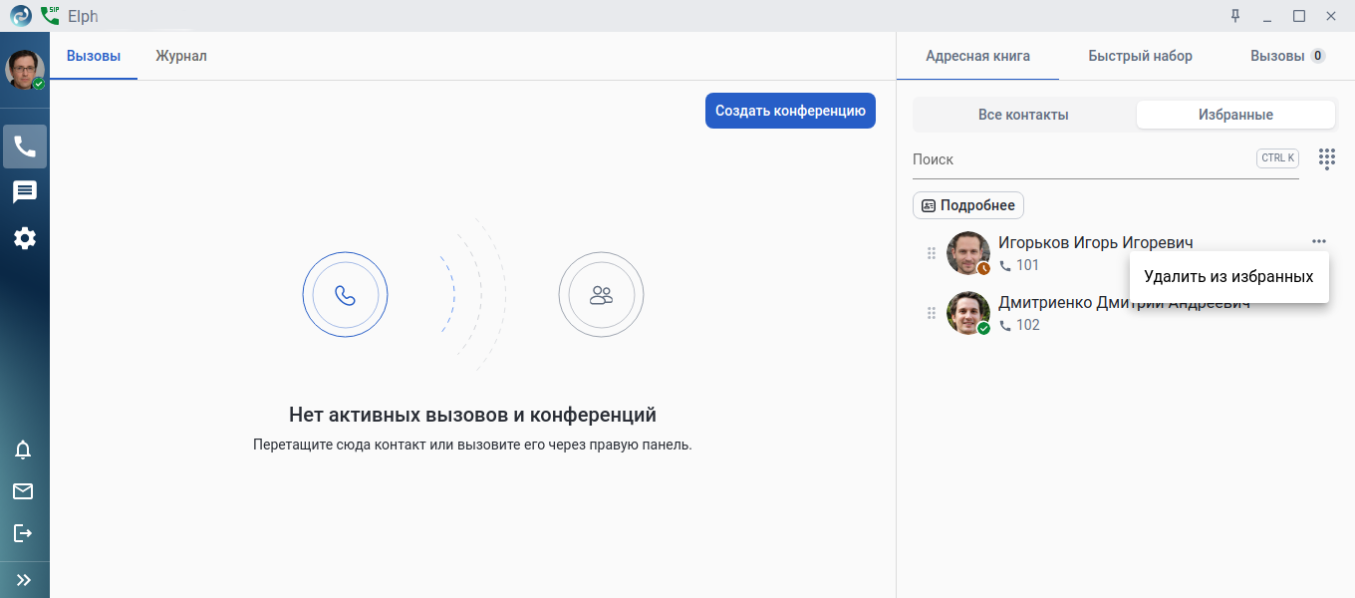Click the SIP phone icon in title bar

tap(50, 16)
